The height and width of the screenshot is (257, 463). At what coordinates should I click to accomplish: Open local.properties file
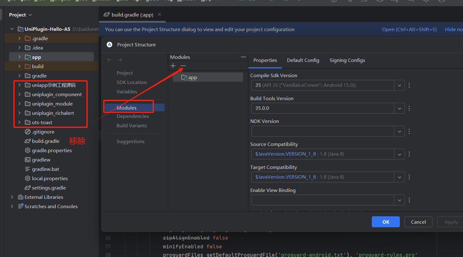46,178
